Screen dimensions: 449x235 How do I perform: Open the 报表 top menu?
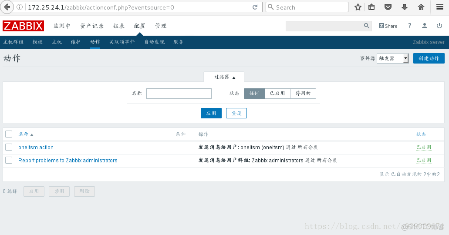point(119,26)
